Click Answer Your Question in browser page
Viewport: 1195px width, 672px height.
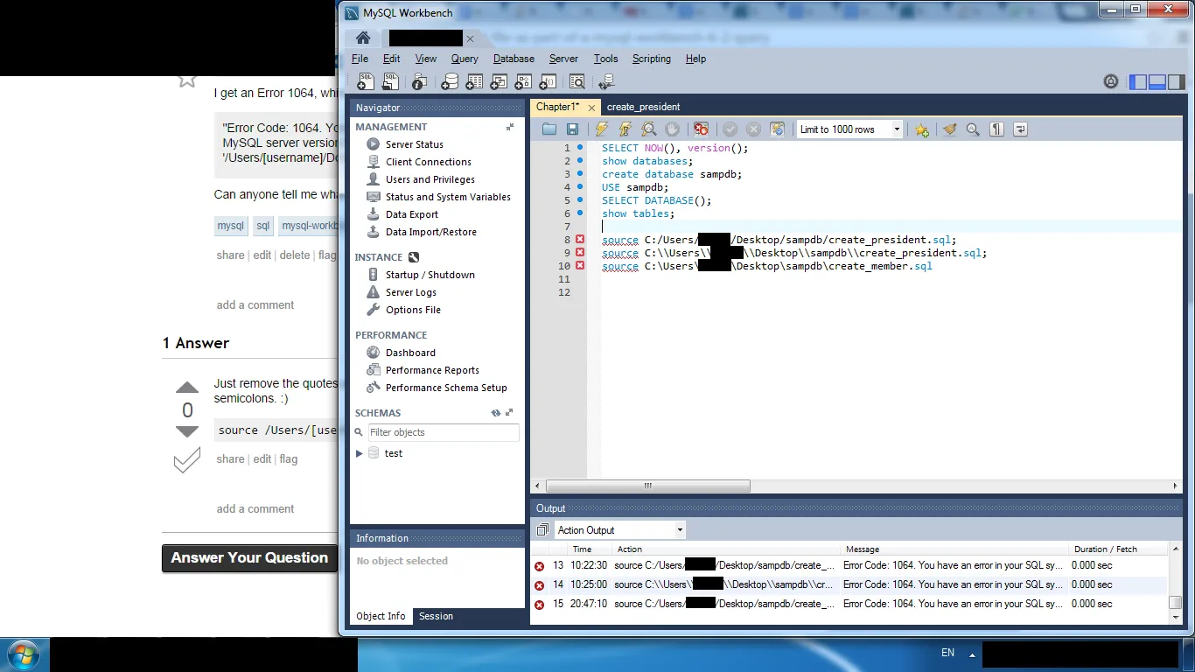(249, 558)
